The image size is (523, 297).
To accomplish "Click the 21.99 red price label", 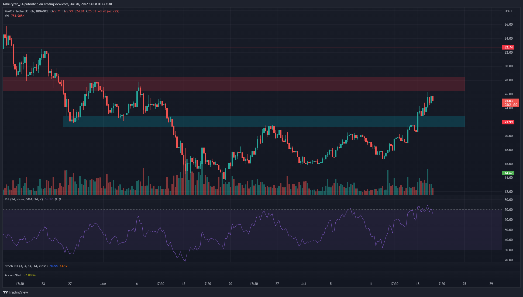I will (x=508, y=122).
